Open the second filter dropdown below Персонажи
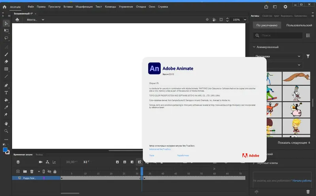 click(x=284, y=65)
